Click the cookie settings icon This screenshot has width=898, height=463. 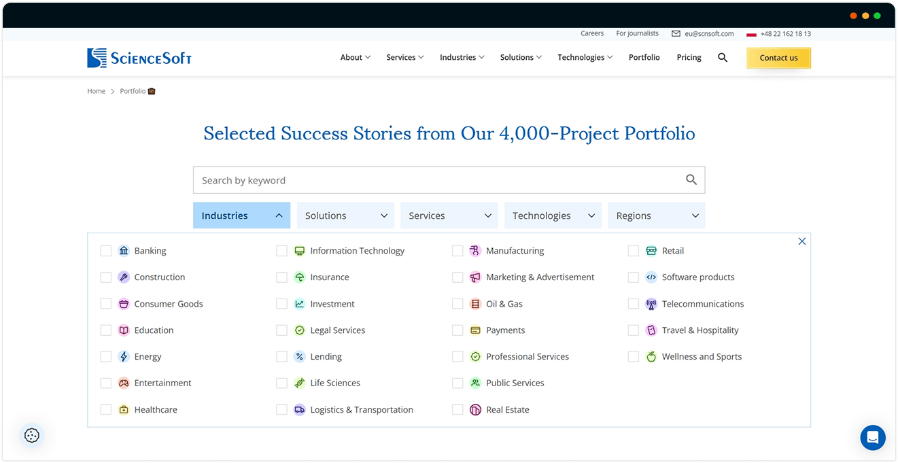pos(31,435)
